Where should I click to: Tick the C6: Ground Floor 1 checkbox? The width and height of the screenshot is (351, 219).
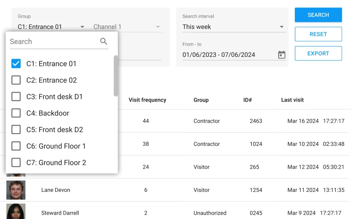click(16, 146)
